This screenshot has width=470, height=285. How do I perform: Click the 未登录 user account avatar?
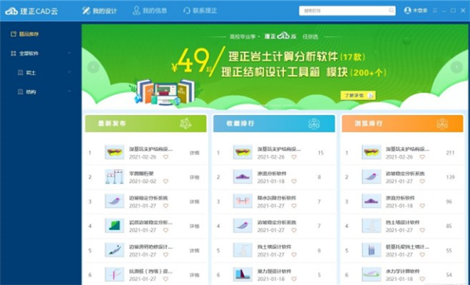pyautogui.click(x=407, y=10)
